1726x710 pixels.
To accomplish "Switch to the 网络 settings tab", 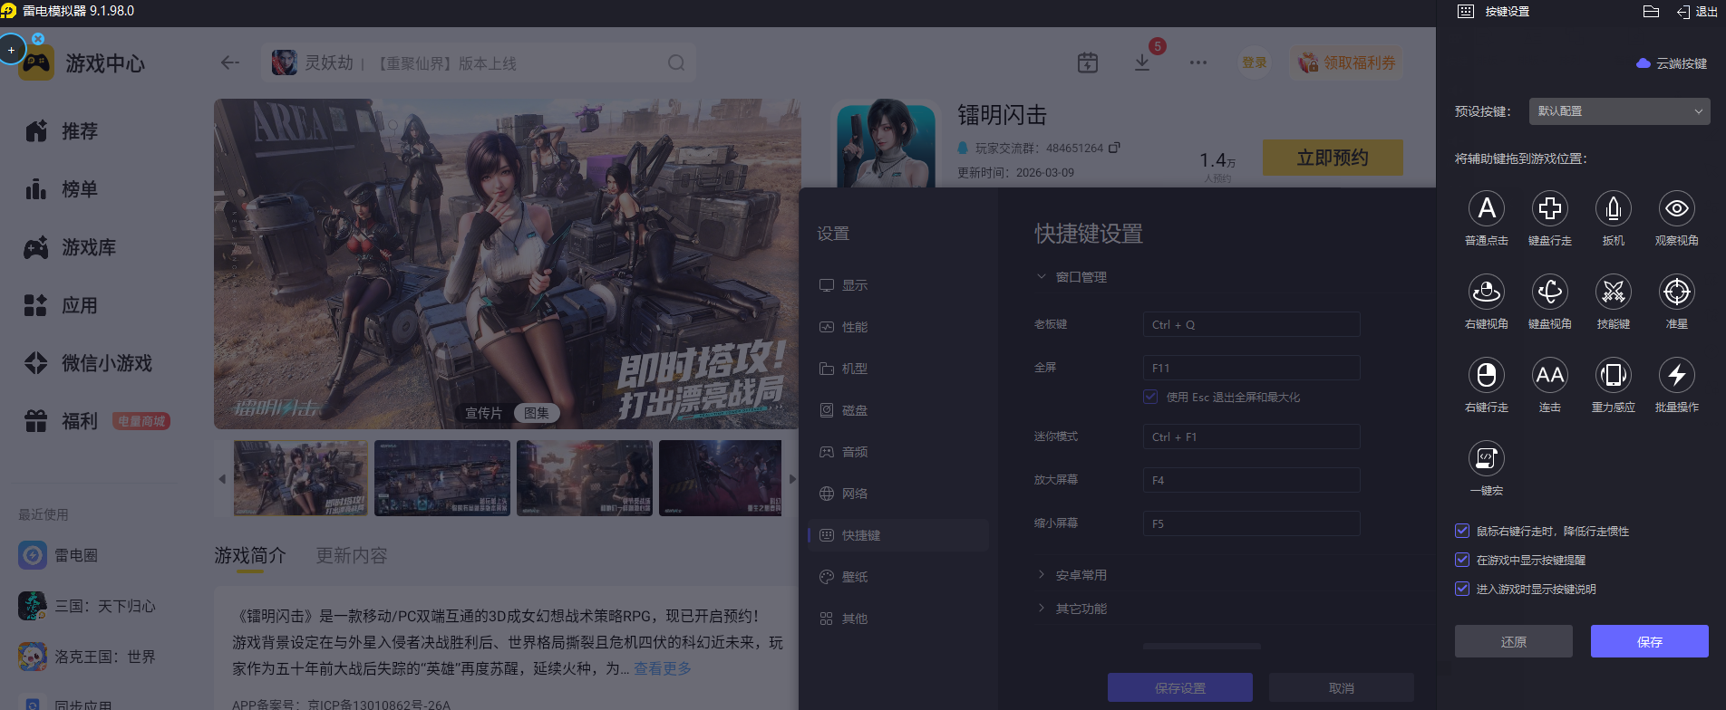I will point(854,494).
